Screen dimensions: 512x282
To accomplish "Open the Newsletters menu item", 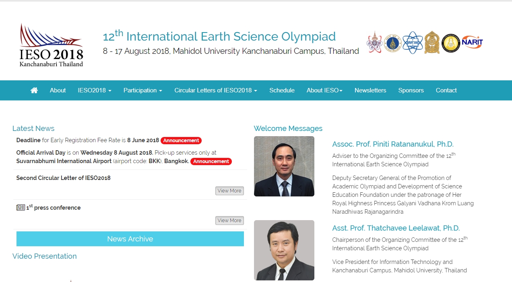I will point(370,90).
